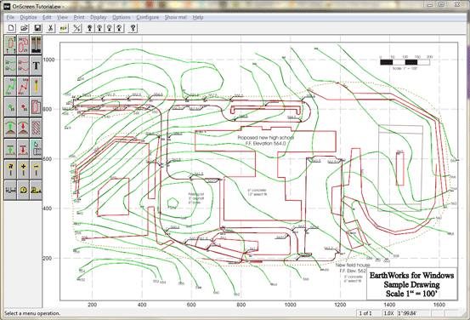
Task: Select the green existing grade breakline tool
Action: pyautogui.click(x=10, y=86)
